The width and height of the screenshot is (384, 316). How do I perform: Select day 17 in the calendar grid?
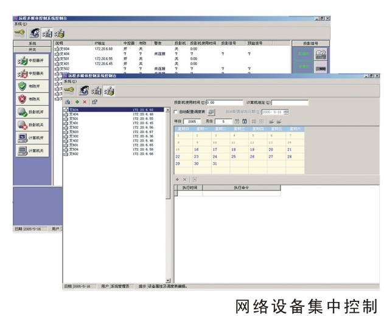point(215,149)
